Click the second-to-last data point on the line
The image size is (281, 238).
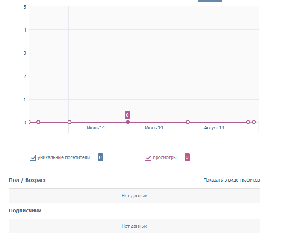point(248,122)
